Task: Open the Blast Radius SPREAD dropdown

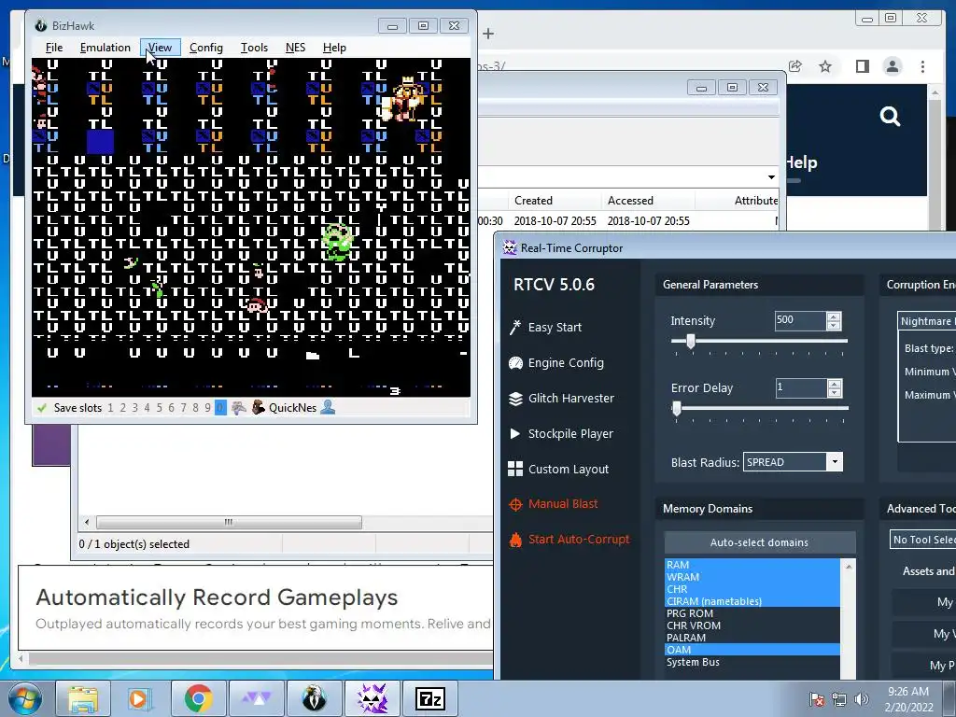Action: coord(793,462)
